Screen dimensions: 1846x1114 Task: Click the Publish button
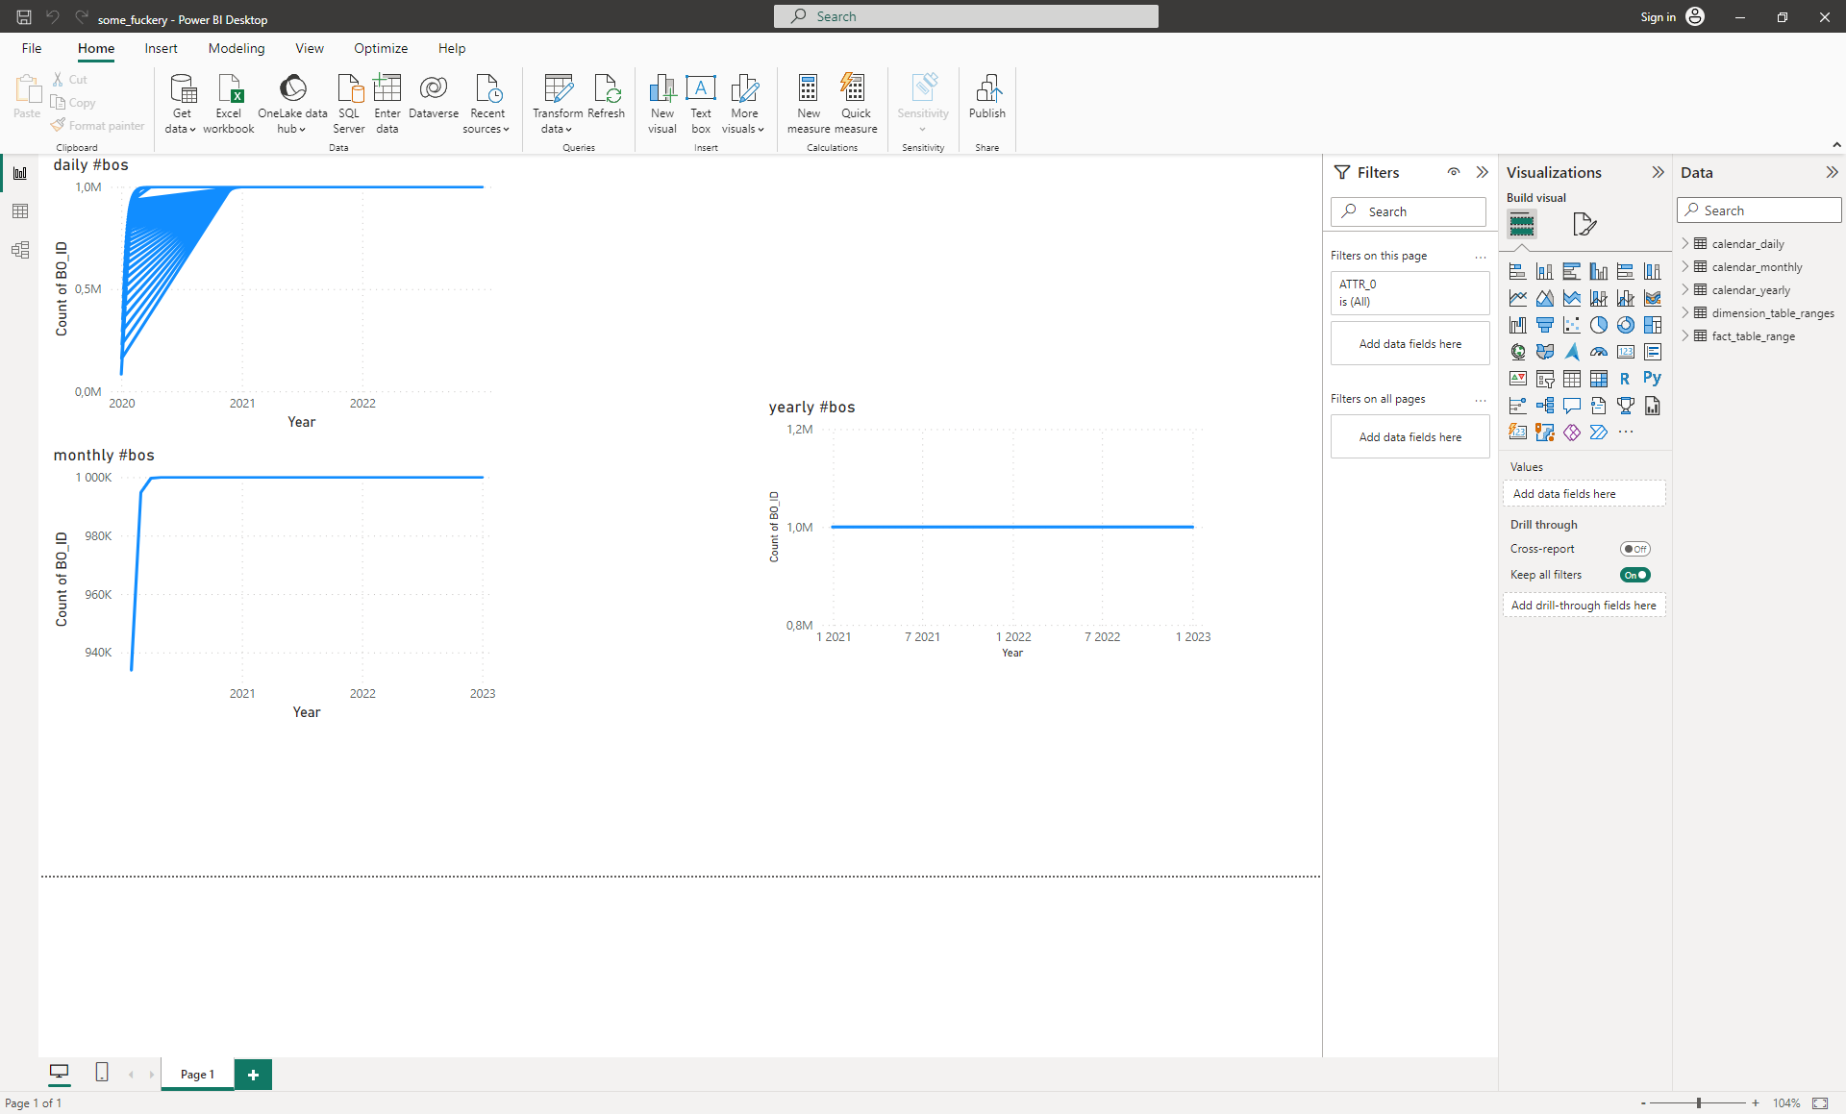pos(987,97)
